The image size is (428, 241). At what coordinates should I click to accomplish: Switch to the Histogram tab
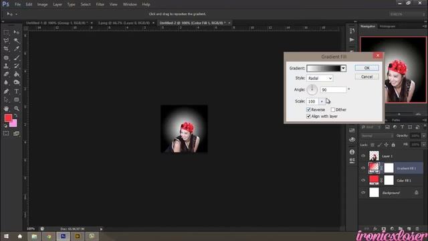coord(387,26)
